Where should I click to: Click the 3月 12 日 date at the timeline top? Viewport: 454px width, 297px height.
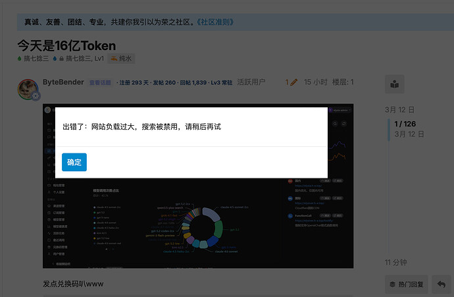[399, 110]
